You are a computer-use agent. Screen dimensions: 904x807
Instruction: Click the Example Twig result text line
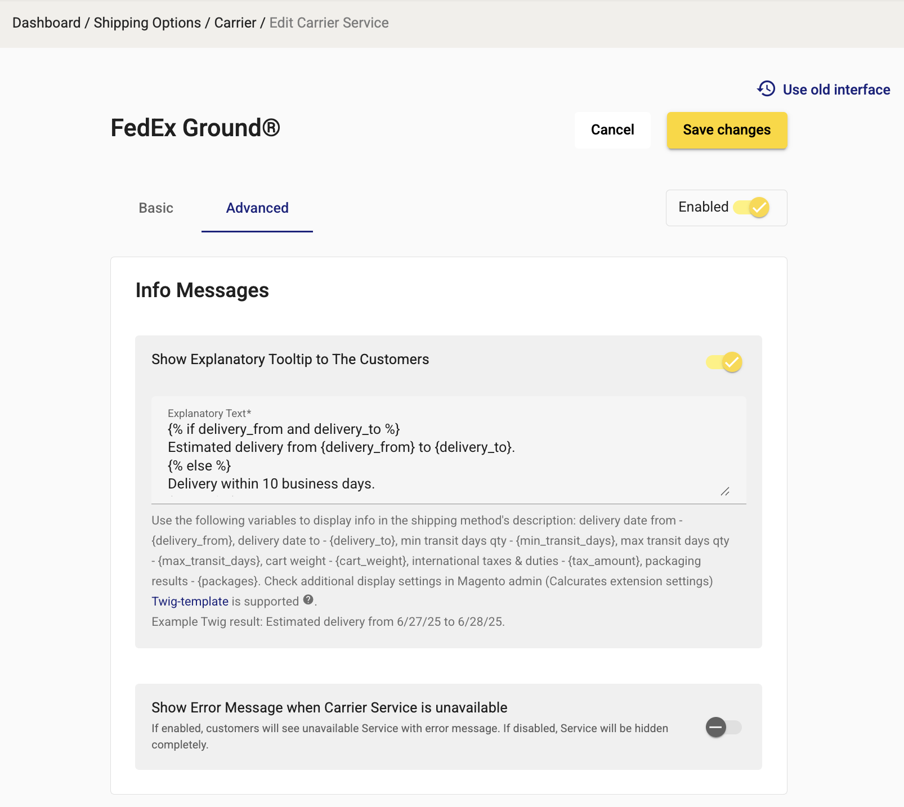point(328,621)
